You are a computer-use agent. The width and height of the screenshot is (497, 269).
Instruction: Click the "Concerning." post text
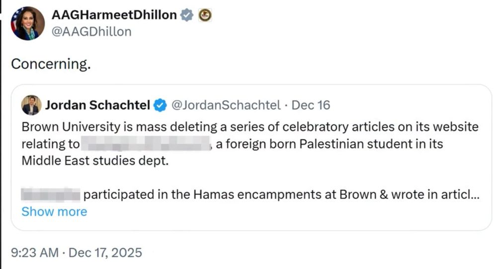pyautogui.click(x=51, y=64)
